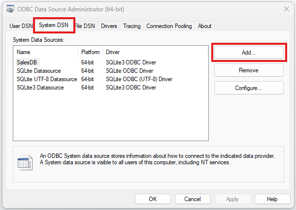Select the SalesDB data source

(x=27, y=62)
